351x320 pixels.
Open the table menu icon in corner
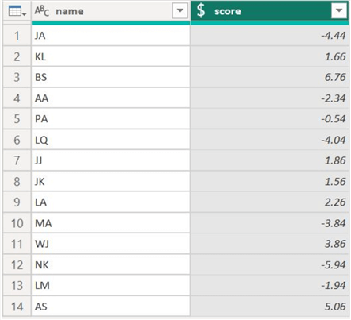click(x=17, y=11)
